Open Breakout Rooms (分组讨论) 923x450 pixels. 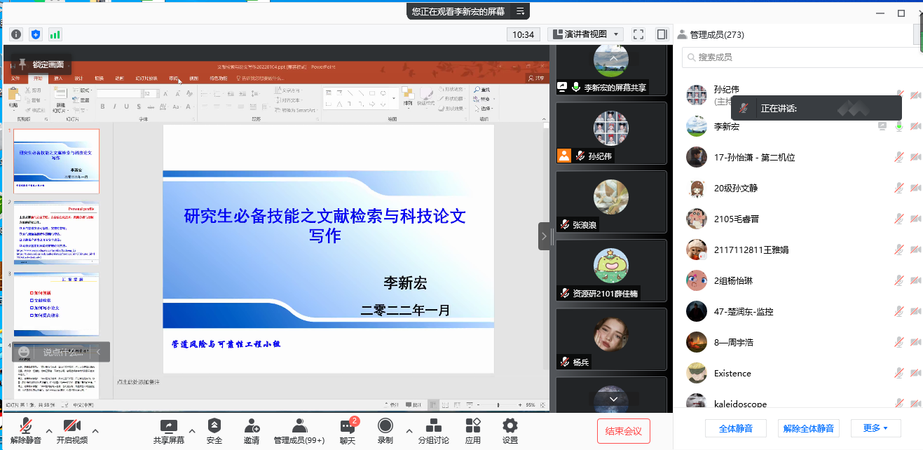point(433,431)
